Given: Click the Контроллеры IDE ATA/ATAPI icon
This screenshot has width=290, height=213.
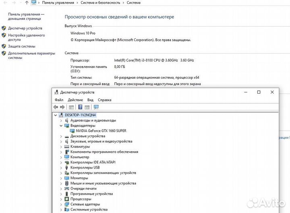Looking at the screenshot, I should point(67,163).
